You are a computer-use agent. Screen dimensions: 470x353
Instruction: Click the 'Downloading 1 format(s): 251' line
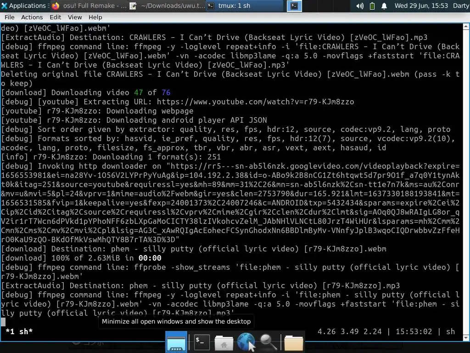click(x=111, y=157)
